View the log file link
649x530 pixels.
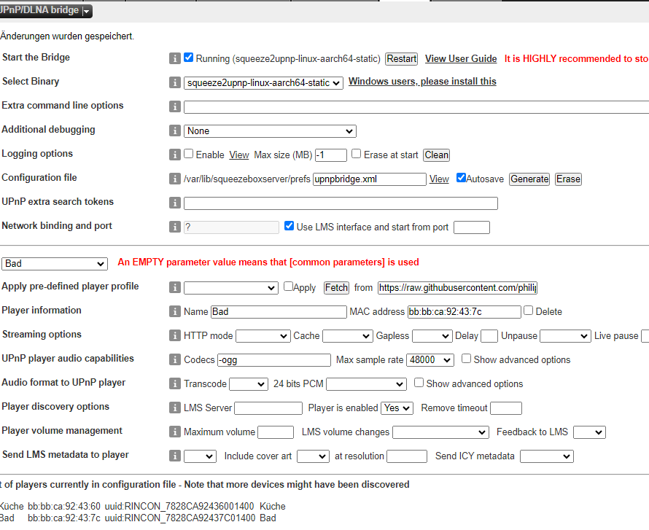coord(239,155)
